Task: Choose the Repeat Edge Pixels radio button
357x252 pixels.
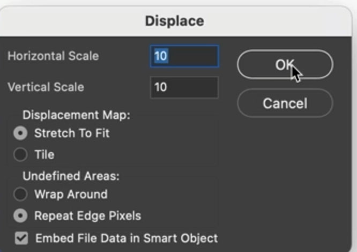Action: pyautogui.click(x=21, y=216)
